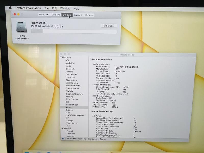Select Memory in the sidebar
The height and width of the screenshot is (153, 204).
(70, 97)
